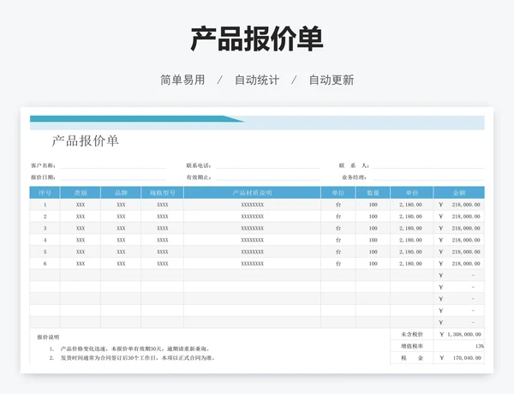Viewport: 514px width, 394px height.
Task: Select the 品牌 column header
Action: [121, 193]
